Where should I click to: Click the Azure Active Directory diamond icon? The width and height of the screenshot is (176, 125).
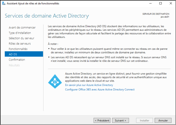pos(55,81)
